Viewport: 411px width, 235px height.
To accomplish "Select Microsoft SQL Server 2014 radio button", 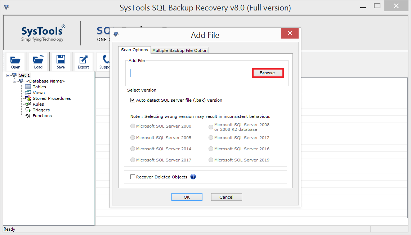I will pyautogui.click(x=133, y=149).
